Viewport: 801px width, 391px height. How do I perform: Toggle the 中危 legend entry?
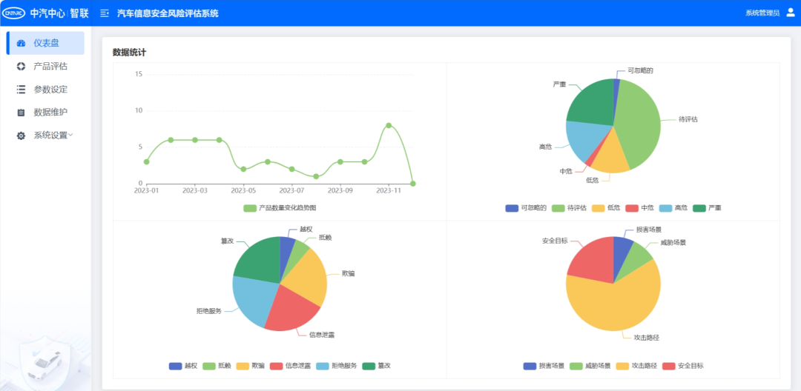click(x=639, y=208)
